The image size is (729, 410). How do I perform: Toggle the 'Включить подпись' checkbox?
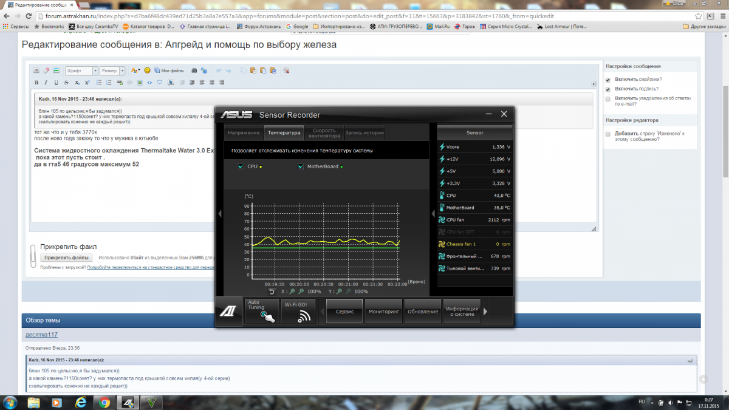(x=608, y=89)
